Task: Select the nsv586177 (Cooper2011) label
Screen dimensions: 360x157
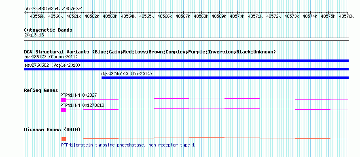Action: [51, 57]
